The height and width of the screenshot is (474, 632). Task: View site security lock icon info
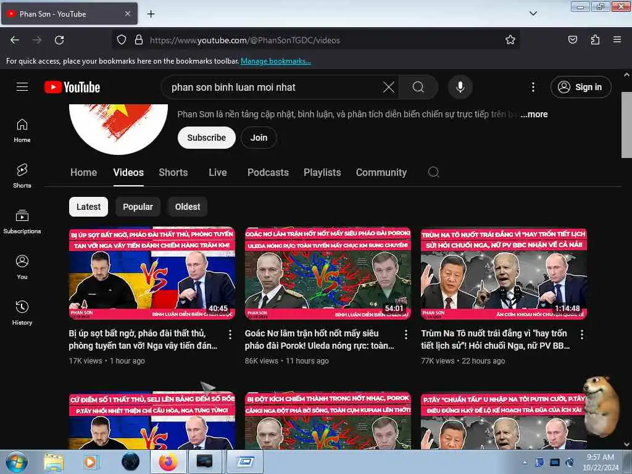click(x=139, y=40)
